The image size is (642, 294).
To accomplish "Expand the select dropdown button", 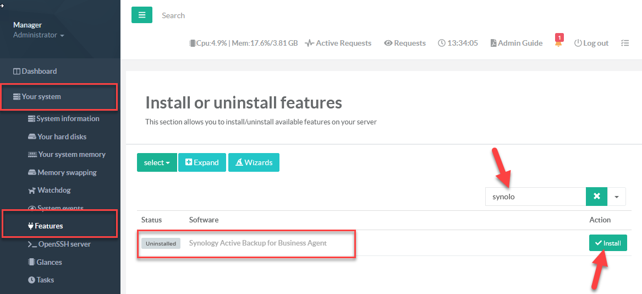I will click(x=157, y=162).
